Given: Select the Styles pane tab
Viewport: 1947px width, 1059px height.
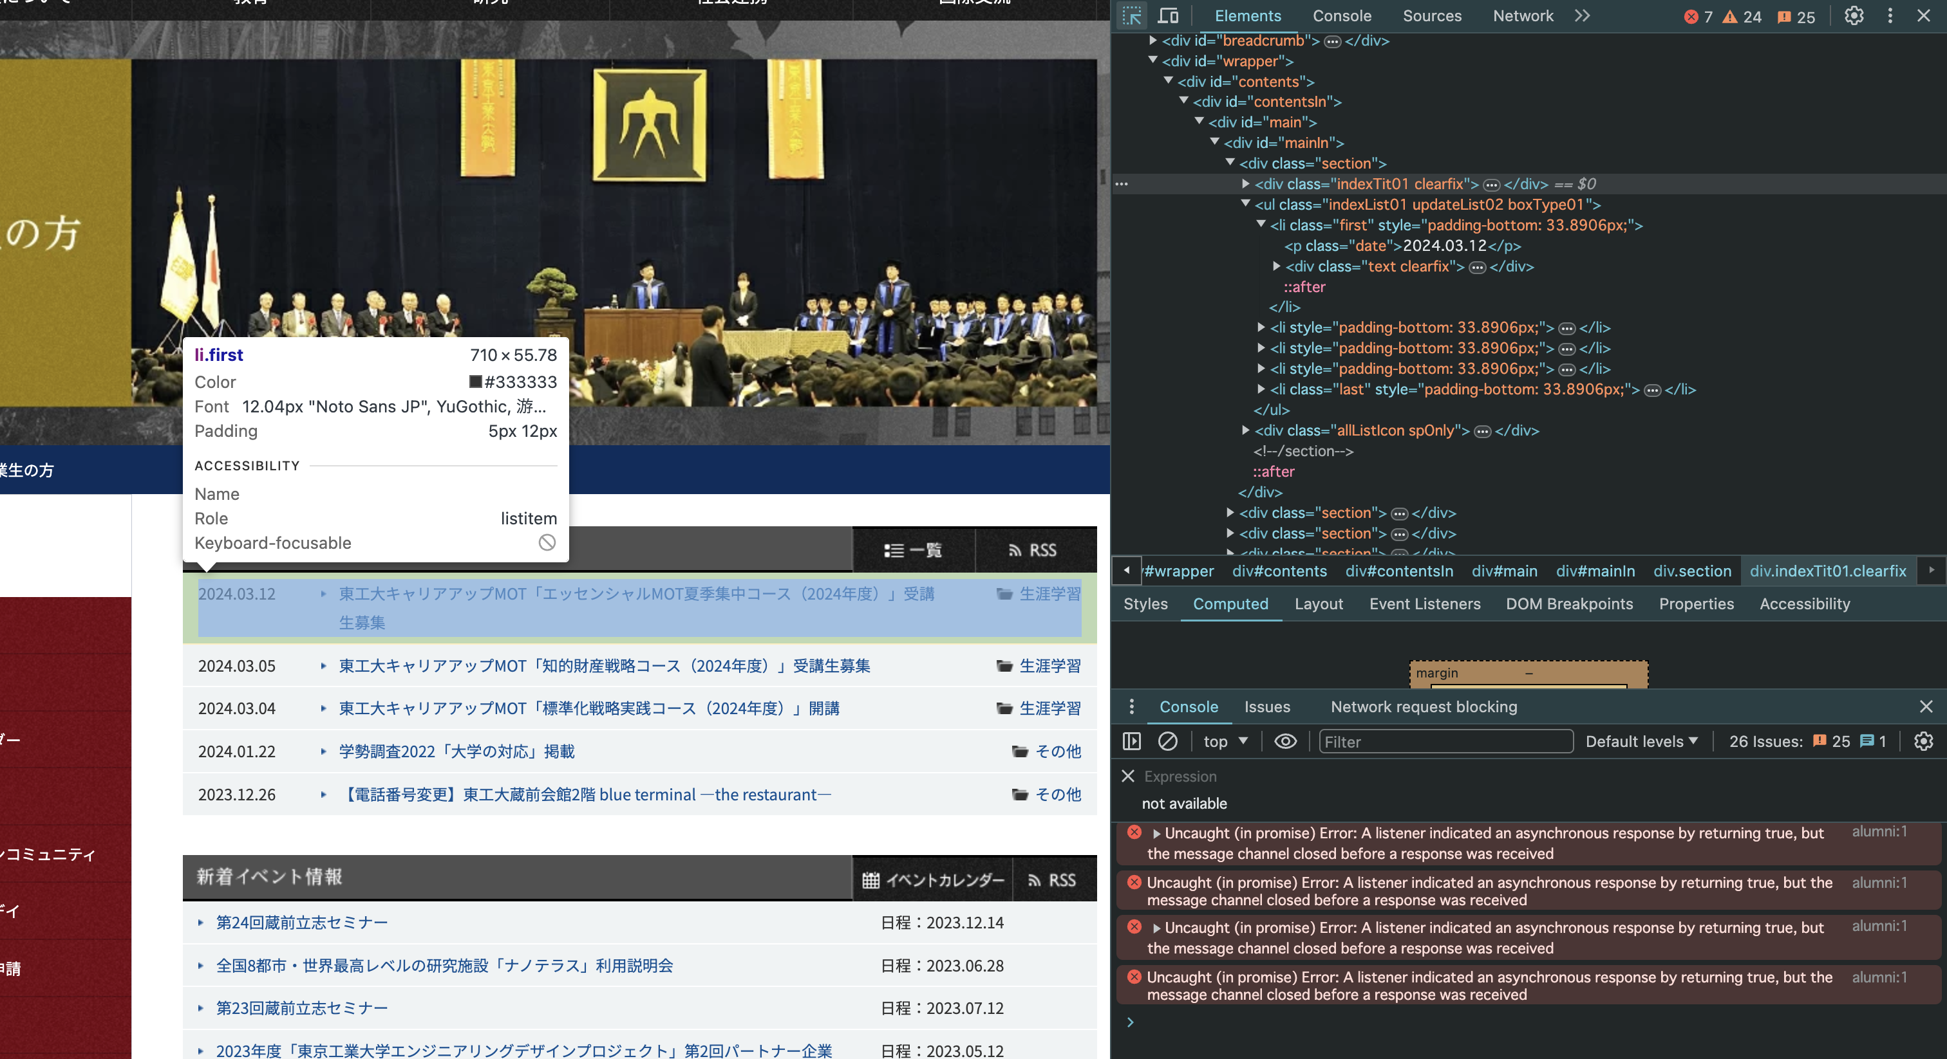Looking at the screenshot, I should click(x=1145, y=603).
